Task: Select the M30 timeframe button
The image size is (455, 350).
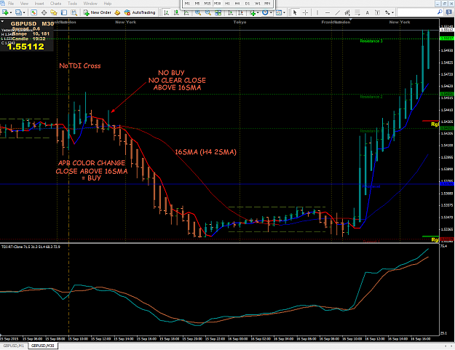Action: click(x=217, y=4)
